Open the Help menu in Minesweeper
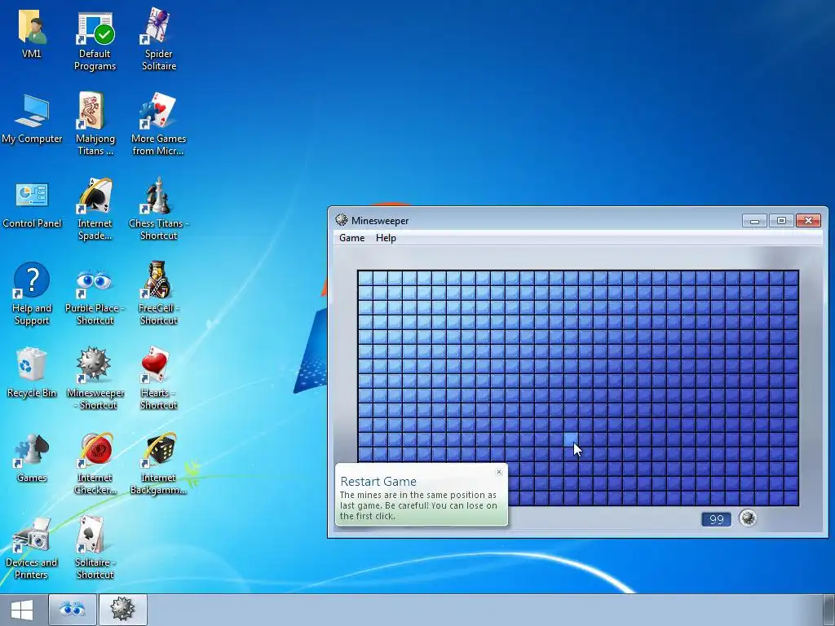This screenshot has width=835, height=626. coord(386,238)
